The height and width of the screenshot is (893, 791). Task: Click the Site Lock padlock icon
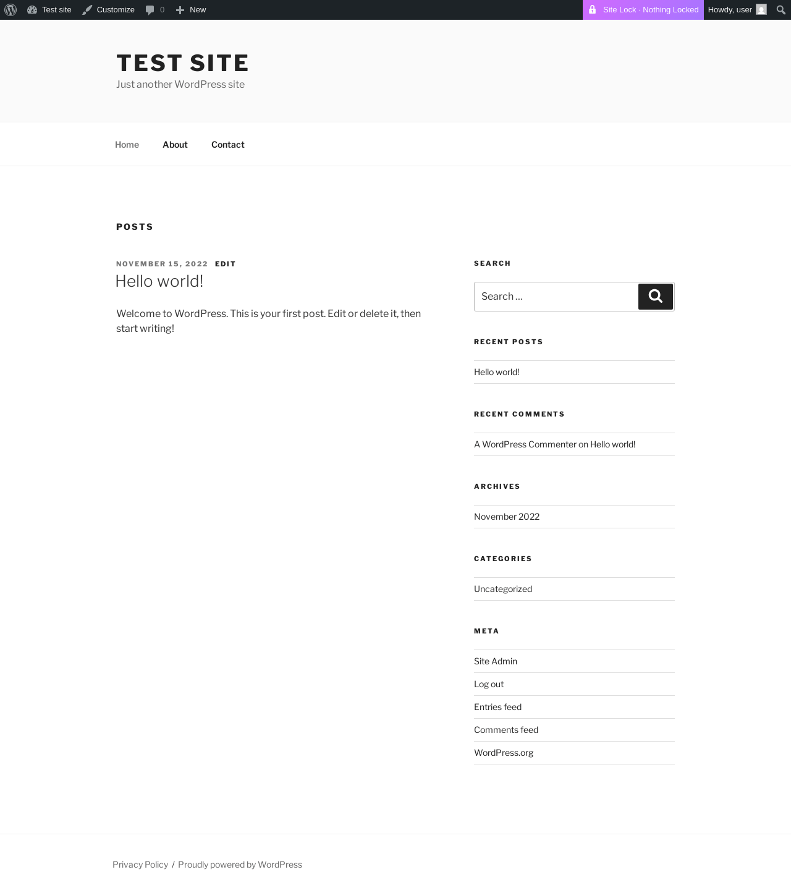pyautogui.click(x=593, y=10)
